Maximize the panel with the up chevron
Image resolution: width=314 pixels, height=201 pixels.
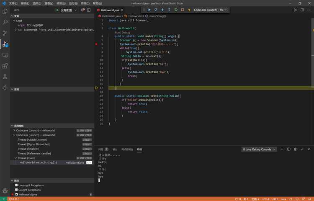[x=302, y=149]
